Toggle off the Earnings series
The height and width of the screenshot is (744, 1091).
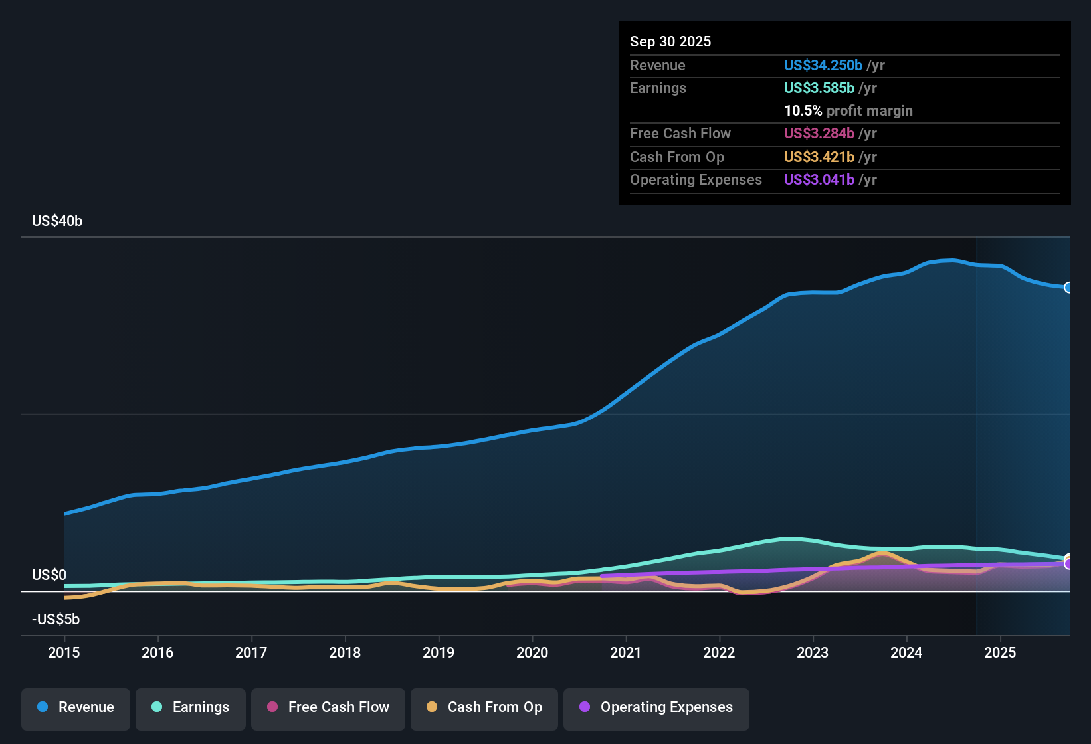[x=190, y=707]
